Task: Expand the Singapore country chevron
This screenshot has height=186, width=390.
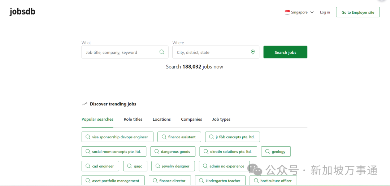Action: [x=312, y=12]
